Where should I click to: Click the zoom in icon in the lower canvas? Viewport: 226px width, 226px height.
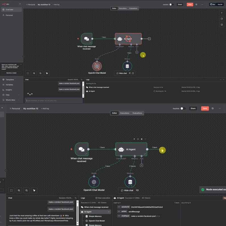(19, 190)
